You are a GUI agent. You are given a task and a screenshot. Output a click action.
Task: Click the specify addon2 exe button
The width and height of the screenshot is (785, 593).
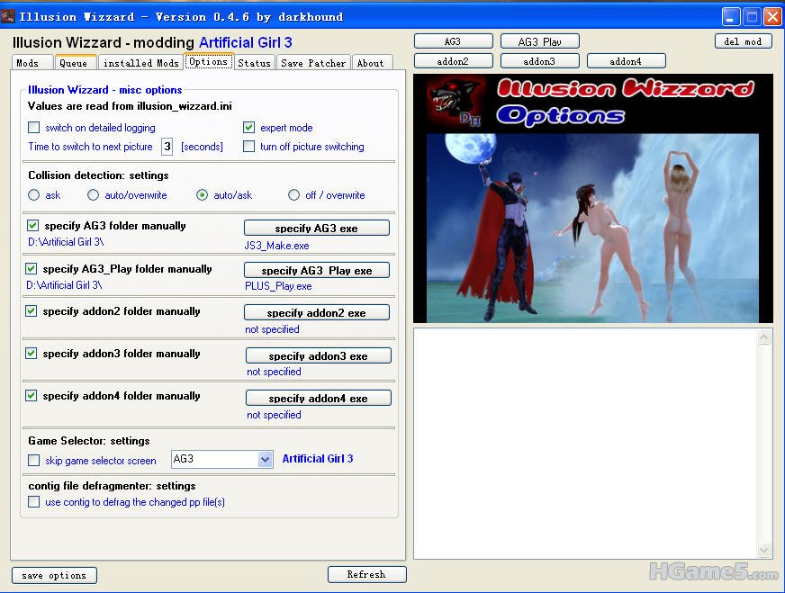(316, 312)
